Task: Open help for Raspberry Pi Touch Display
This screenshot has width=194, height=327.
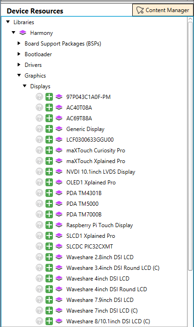Action: pyautogui.click(x=39, y=225)
